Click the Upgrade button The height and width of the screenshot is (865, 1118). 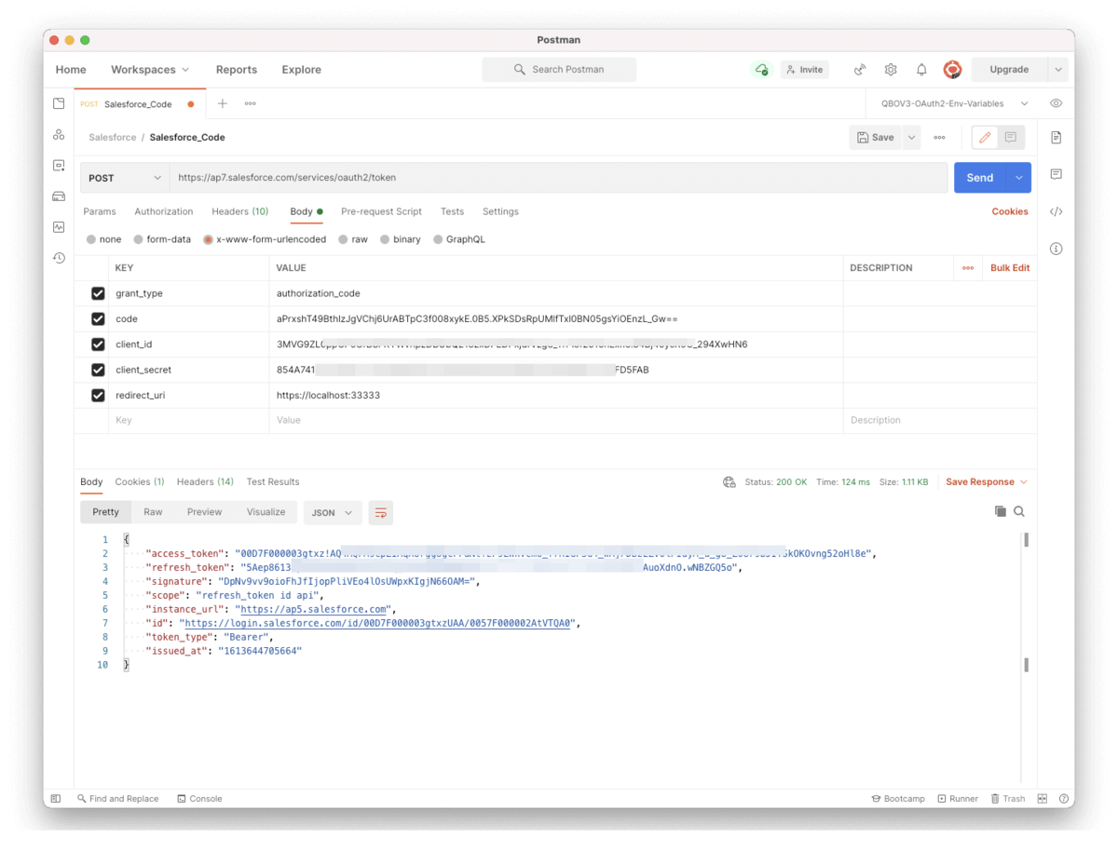pos(1009,70)
